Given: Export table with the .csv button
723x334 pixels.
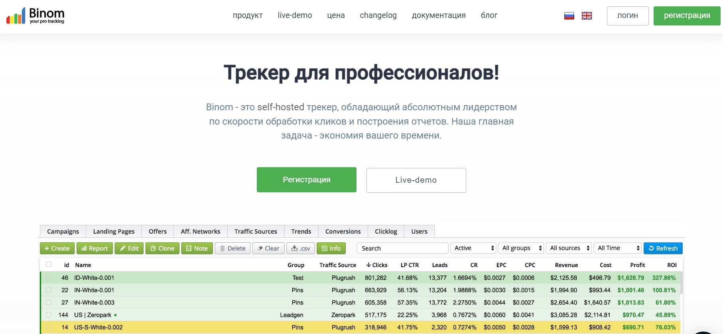Looking at the screenshot, I should (301, 248).
